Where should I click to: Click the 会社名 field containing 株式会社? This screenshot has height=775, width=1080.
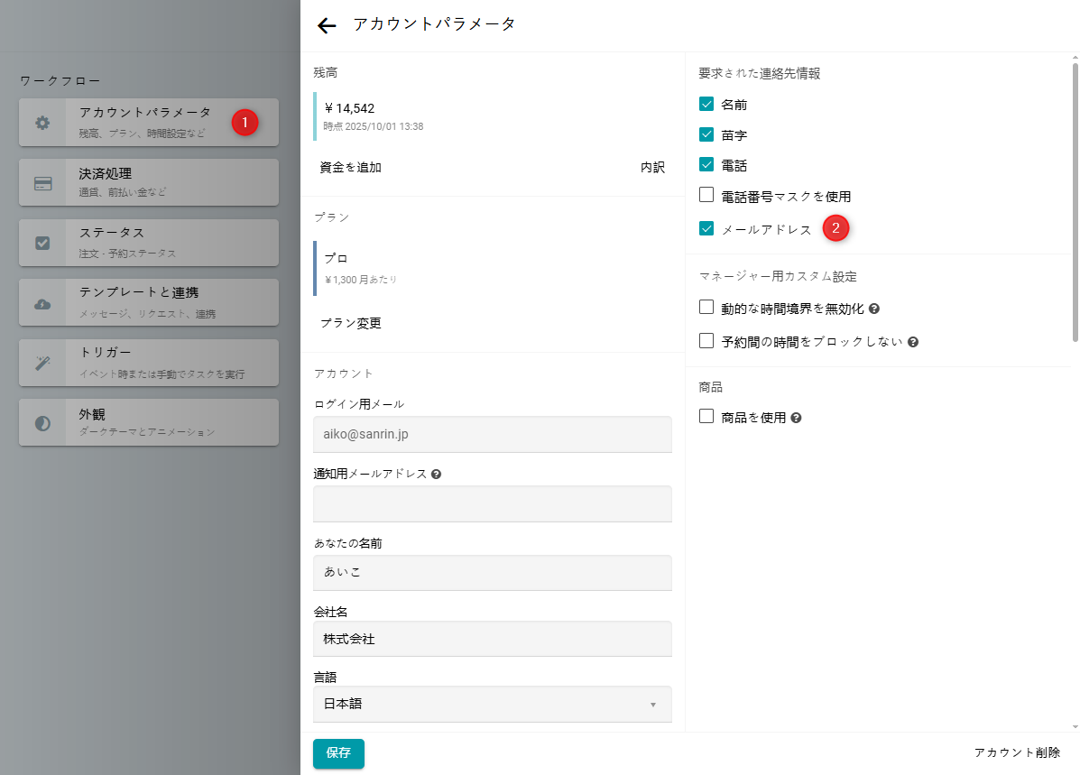[493, 639]
